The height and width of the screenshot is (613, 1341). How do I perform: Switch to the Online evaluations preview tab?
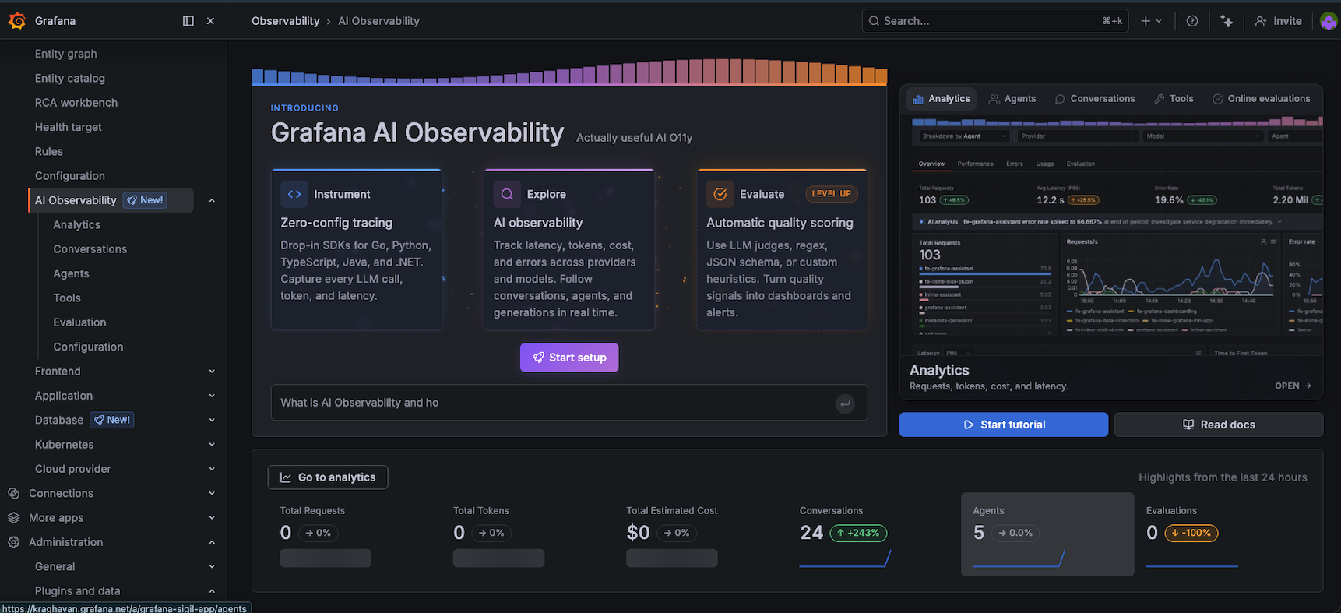click(x=1262, y=99)
